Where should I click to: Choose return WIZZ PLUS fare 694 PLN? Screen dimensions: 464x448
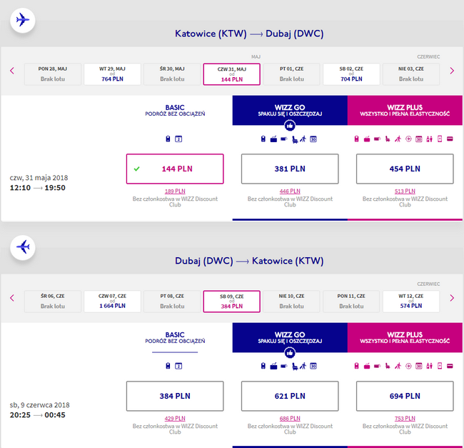(405, 396)
